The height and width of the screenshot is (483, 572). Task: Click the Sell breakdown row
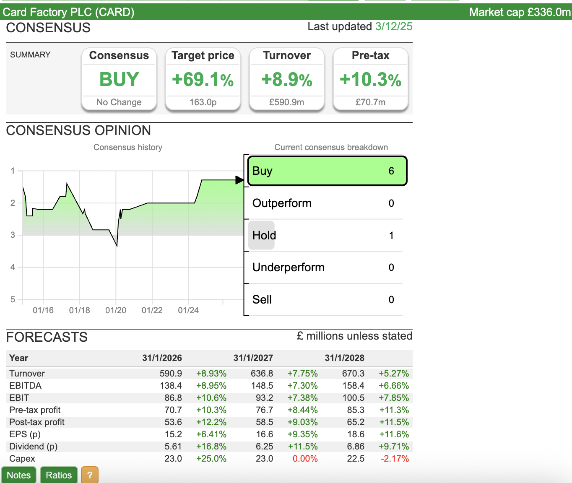(323, 300)
